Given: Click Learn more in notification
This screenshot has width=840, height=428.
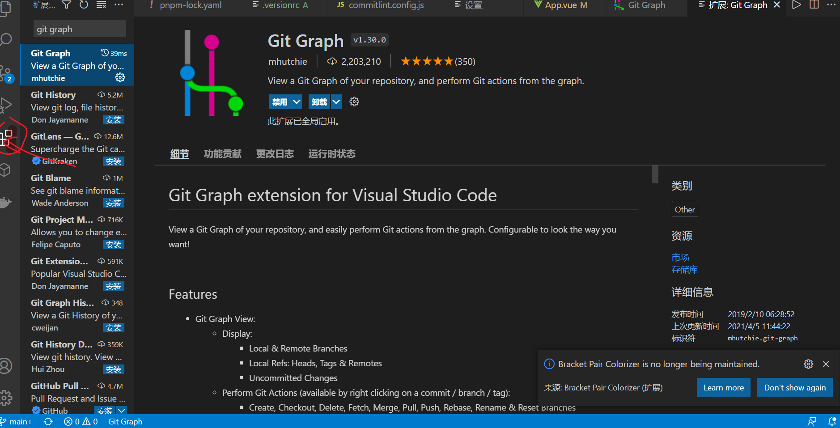Looking at the screenshot, I should click(x=723, y=387).
